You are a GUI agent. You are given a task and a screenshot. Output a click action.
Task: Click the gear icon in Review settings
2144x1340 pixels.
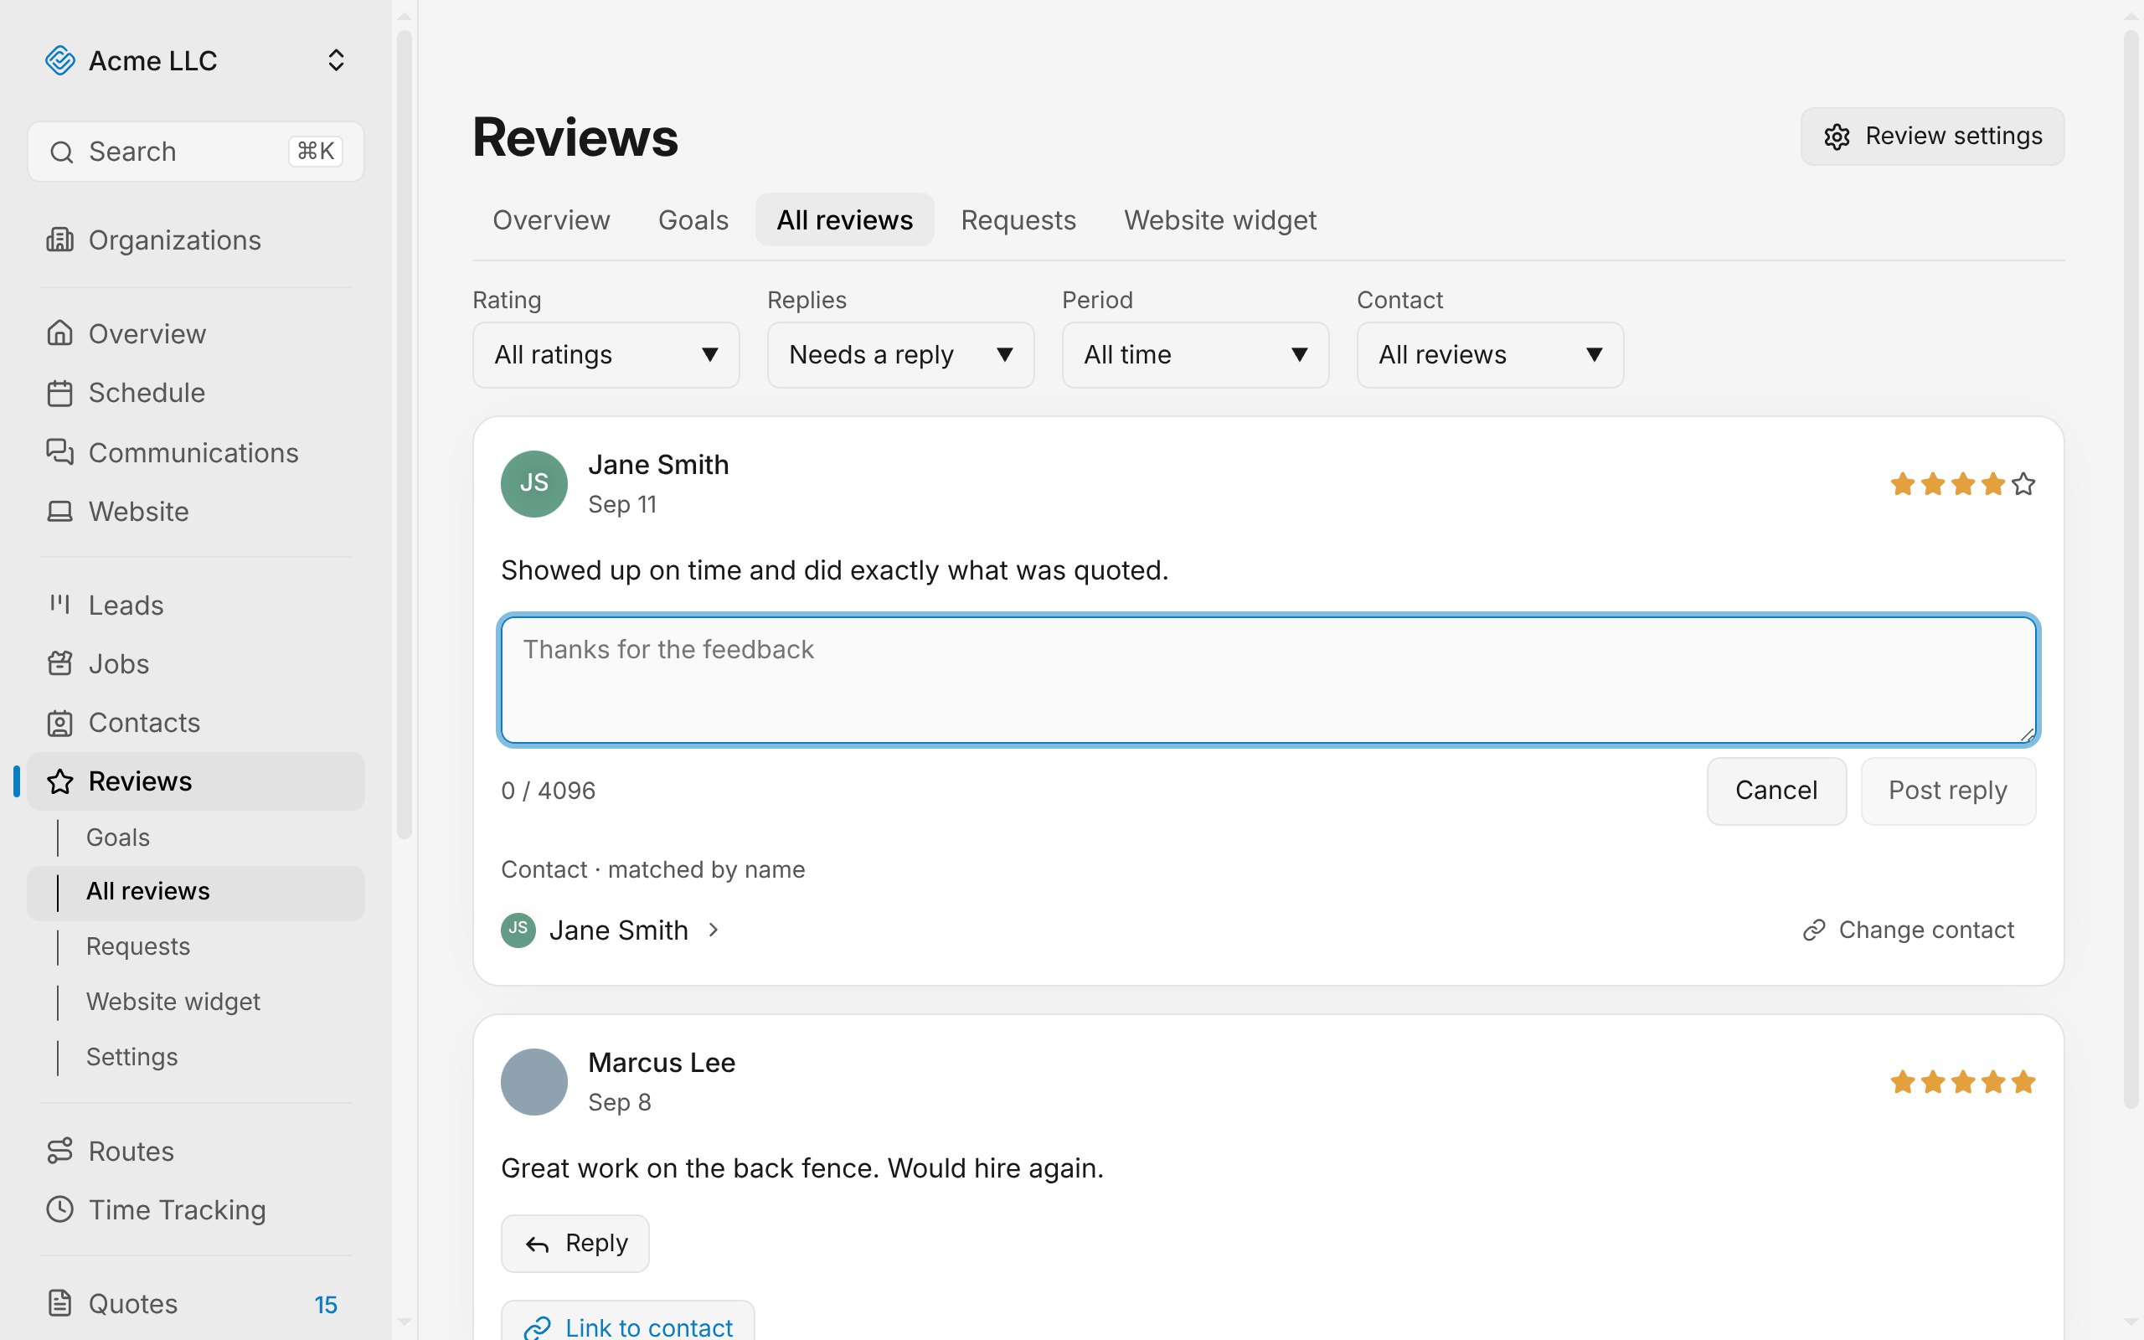tap(1837, 137)
